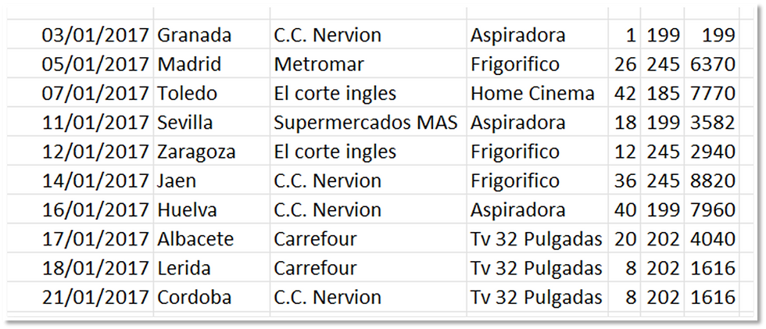
Task: Click quantity cell 42 in Toledo row
Action: (625, 93)
